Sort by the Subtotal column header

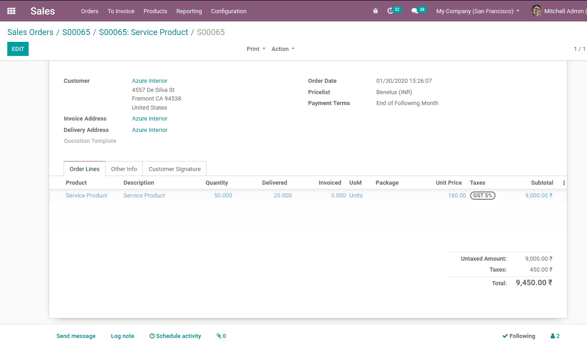tap(542, 183)
